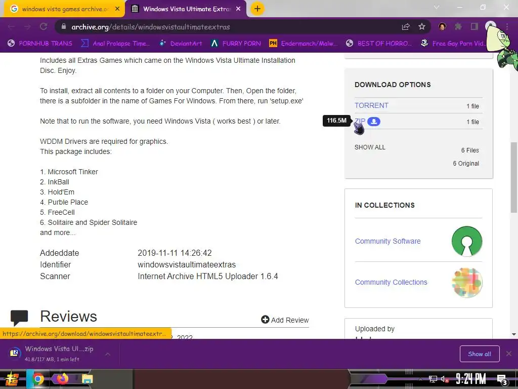Click the Community Software green logo thumbnail
Screen dimensions: 518x389
pyautogui.click(x=467, y=241)
